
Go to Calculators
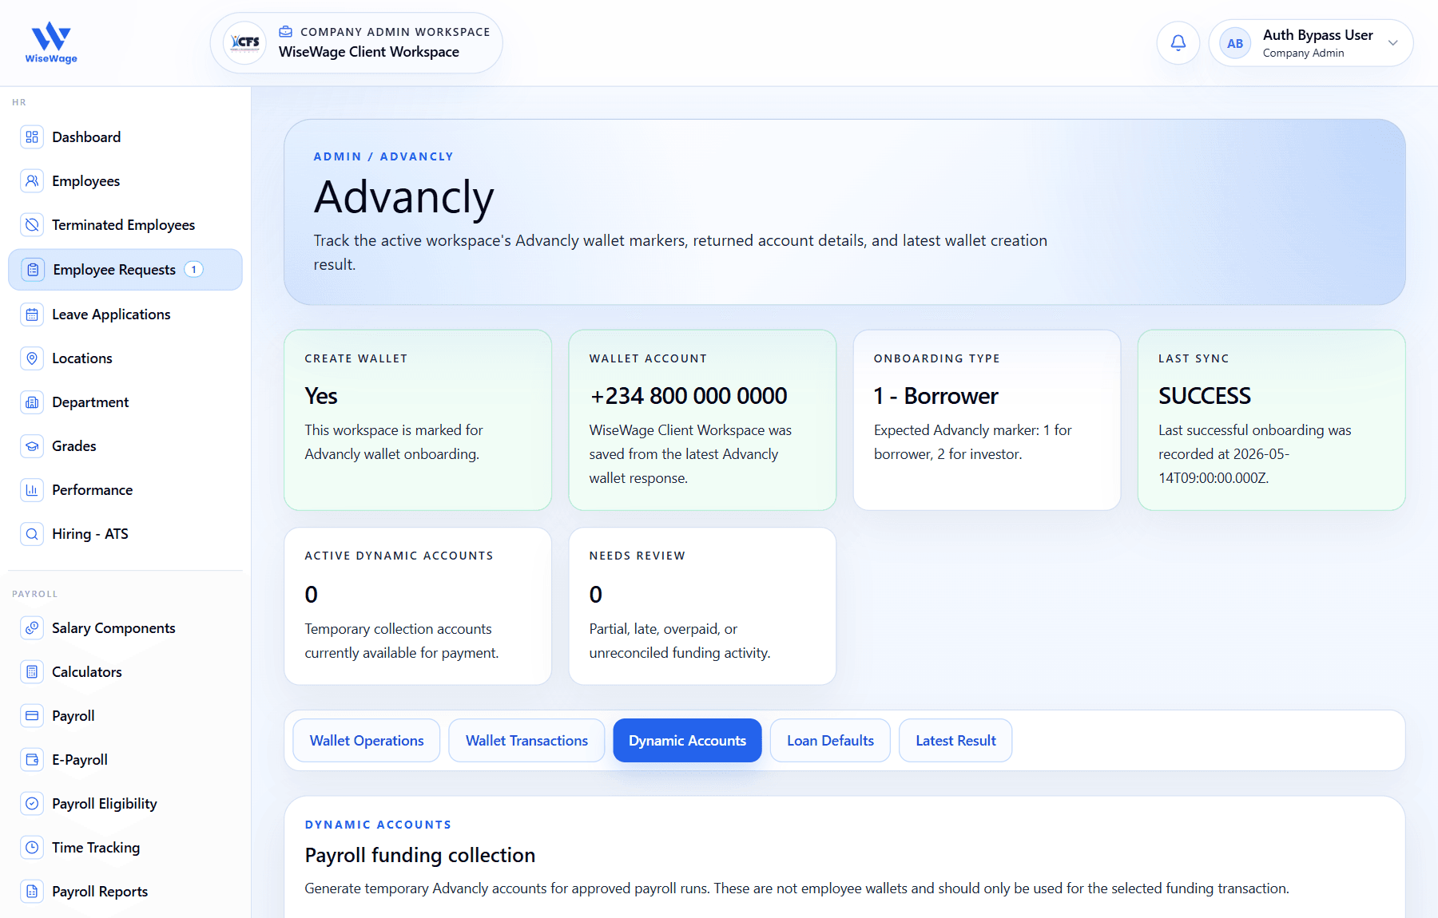pyautogui.click(x=125, y=672)
